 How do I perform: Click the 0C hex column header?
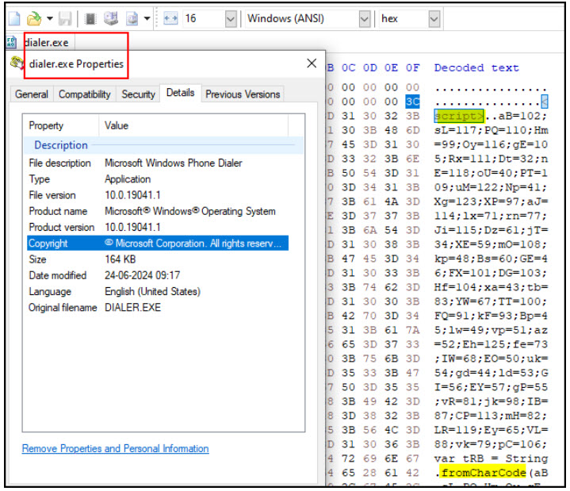coord(348,67)
